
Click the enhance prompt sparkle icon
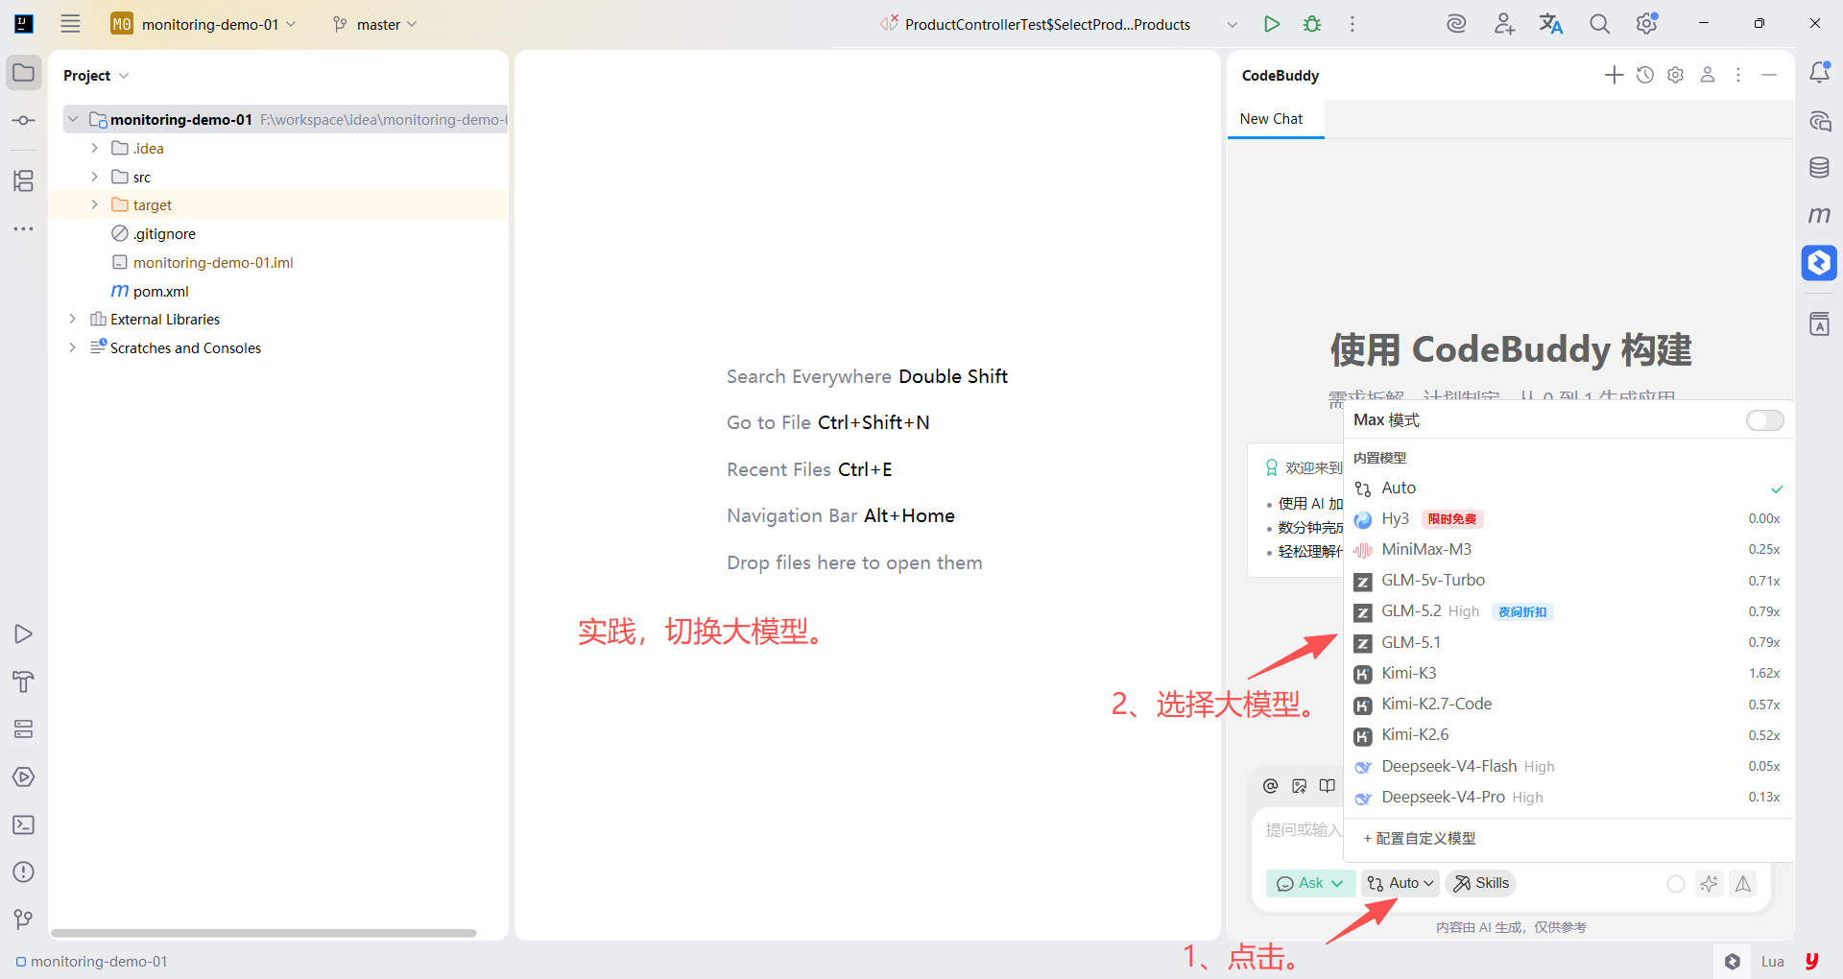pyautogui.click(x=1709, y=884)
